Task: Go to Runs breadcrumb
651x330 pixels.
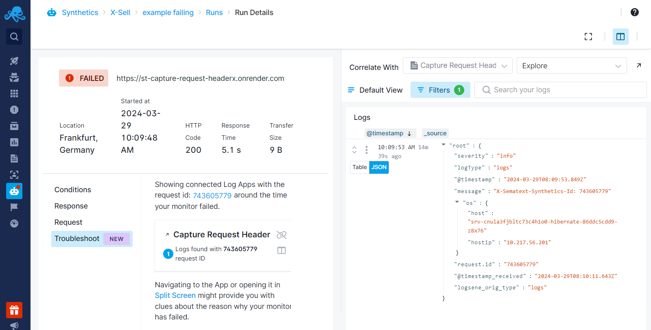Action: 214,13
